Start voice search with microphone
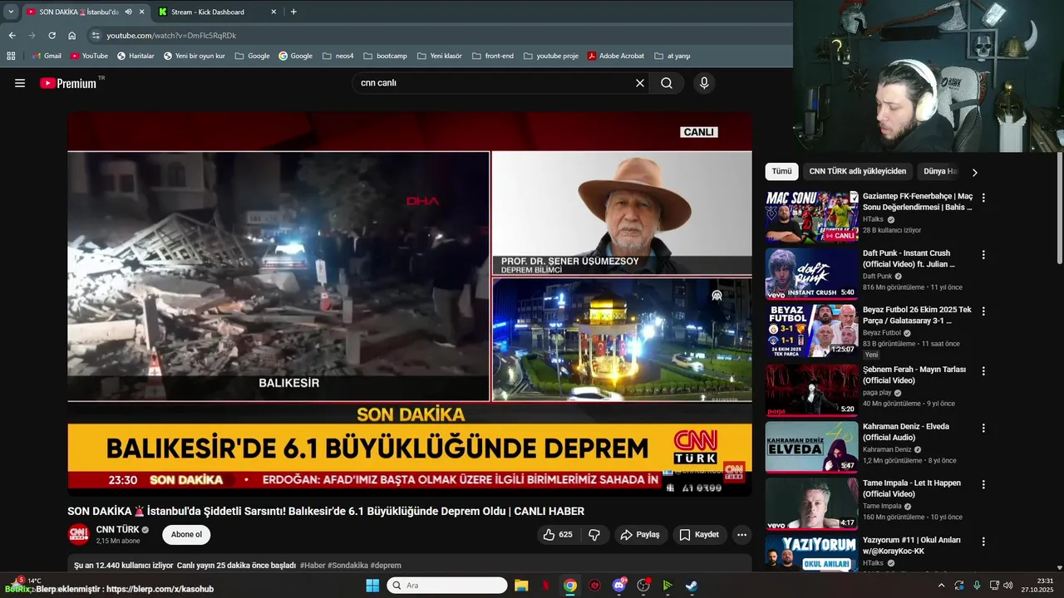1064x598 pixels. coord(704,83)
